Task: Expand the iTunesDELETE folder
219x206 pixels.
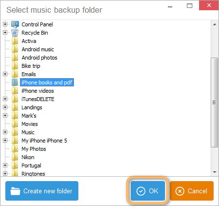Action: click(5, 99)
